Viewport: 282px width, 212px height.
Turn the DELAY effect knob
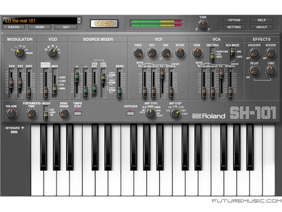(x=254, y=71)
